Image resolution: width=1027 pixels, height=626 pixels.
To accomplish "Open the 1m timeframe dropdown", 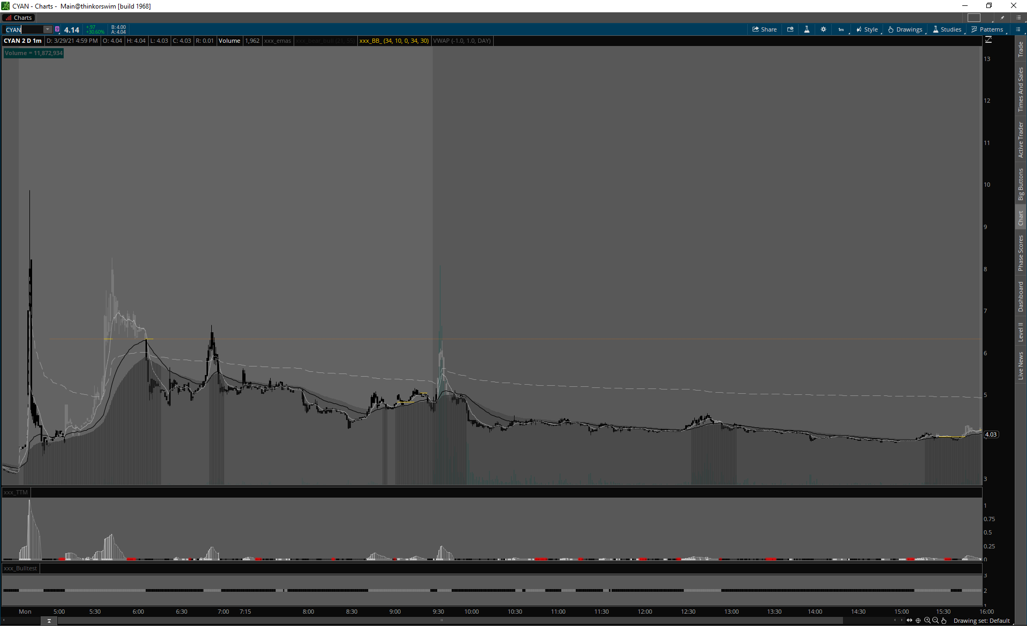I will 842,29.
